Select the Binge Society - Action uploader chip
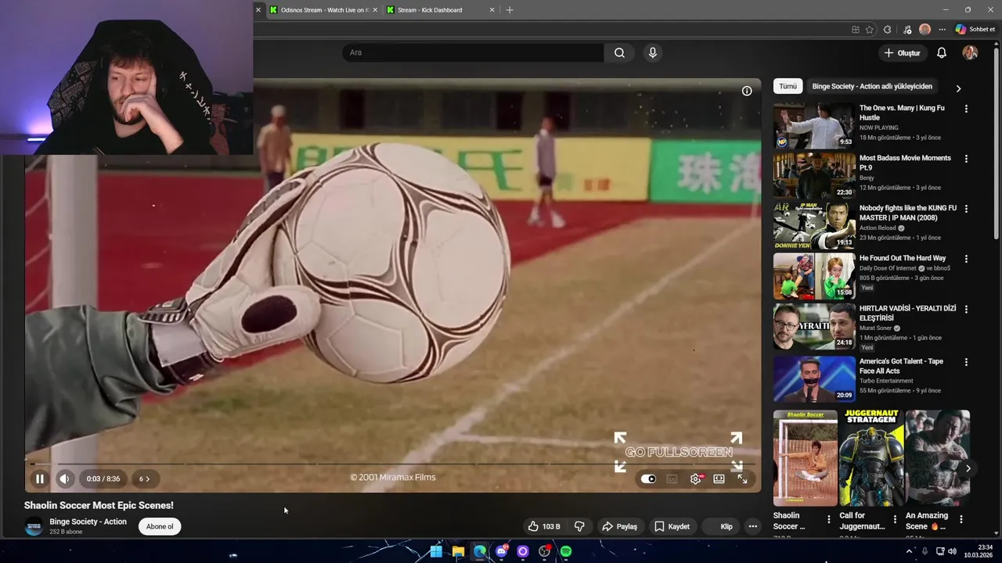The height and width of the screenshot is (563, 1002). click(x=872, y=86)
